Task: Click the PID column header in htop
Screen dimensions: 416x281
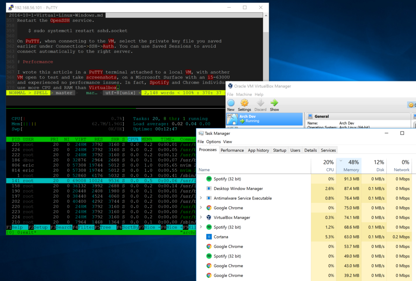Action: pos(16,139)
